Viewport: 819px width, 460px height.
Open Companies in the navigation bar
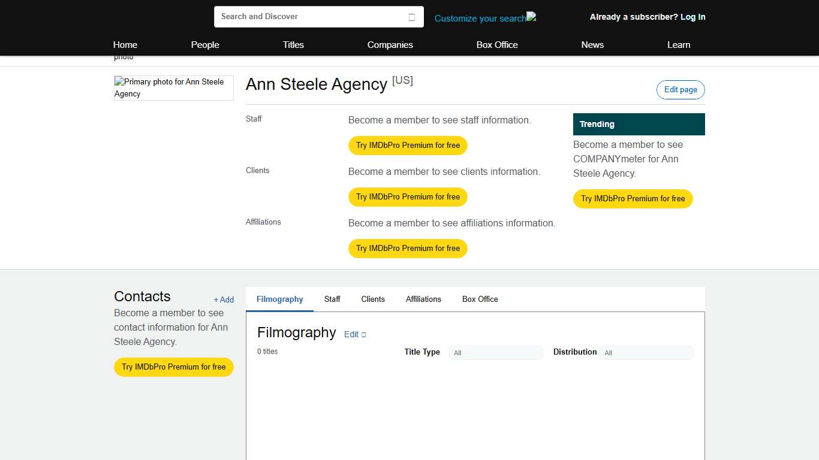390,45
